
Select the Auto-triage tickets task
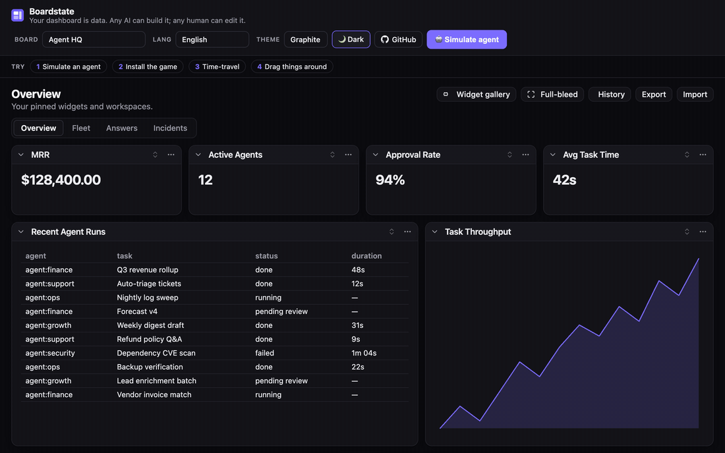149,284
